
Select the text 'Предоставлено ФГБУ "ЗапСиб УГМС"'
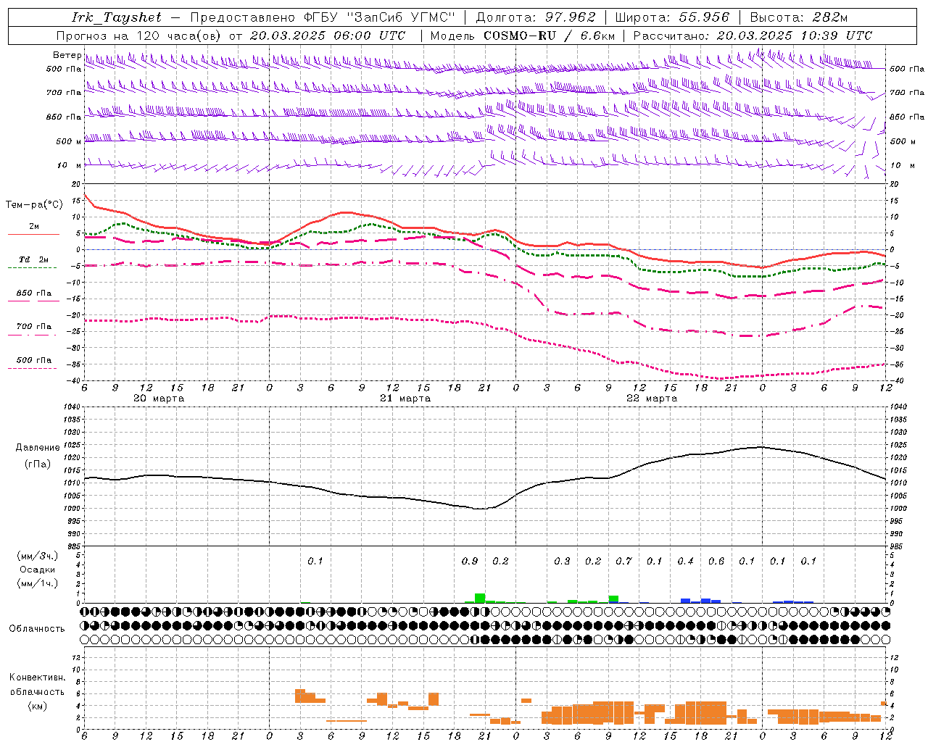(x=323, y=17)
